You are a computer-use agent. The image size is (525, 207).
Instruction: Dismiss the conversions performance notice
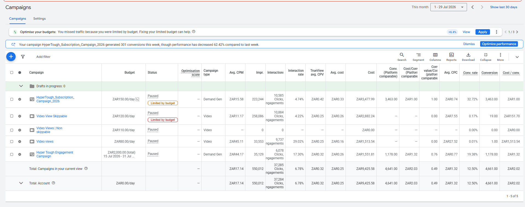pos(469,44)
